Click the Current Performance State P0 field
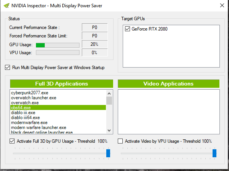229x171 pixels. [95, 27]
